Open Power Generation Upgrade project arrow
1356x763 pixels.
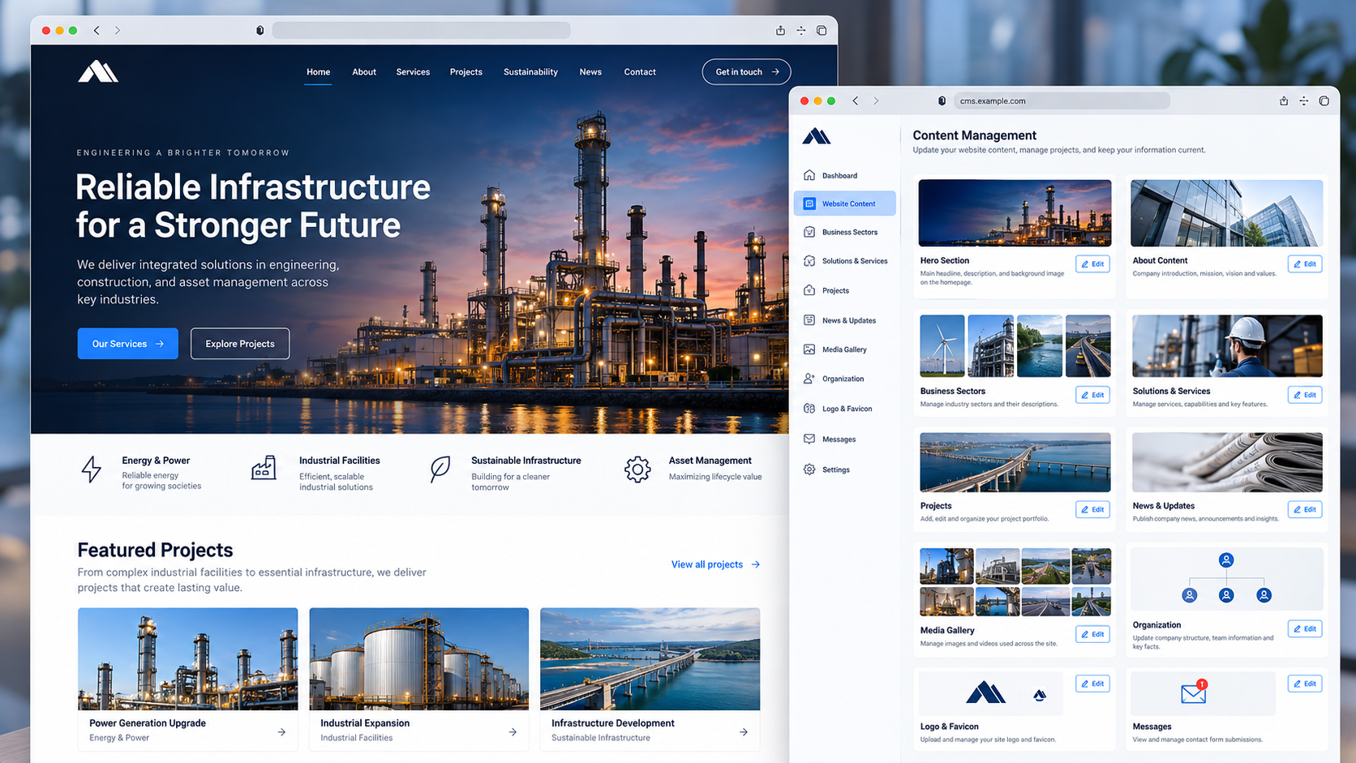(281, 732)
